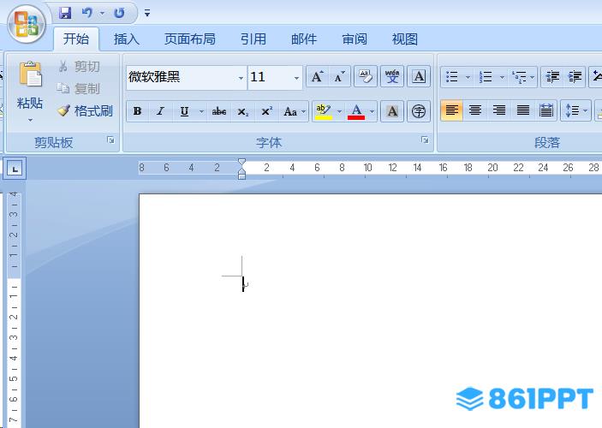This screenshot has height=428, width=602.
Task: Click the tab selector at ruler corner
Action: coord(16,169)
